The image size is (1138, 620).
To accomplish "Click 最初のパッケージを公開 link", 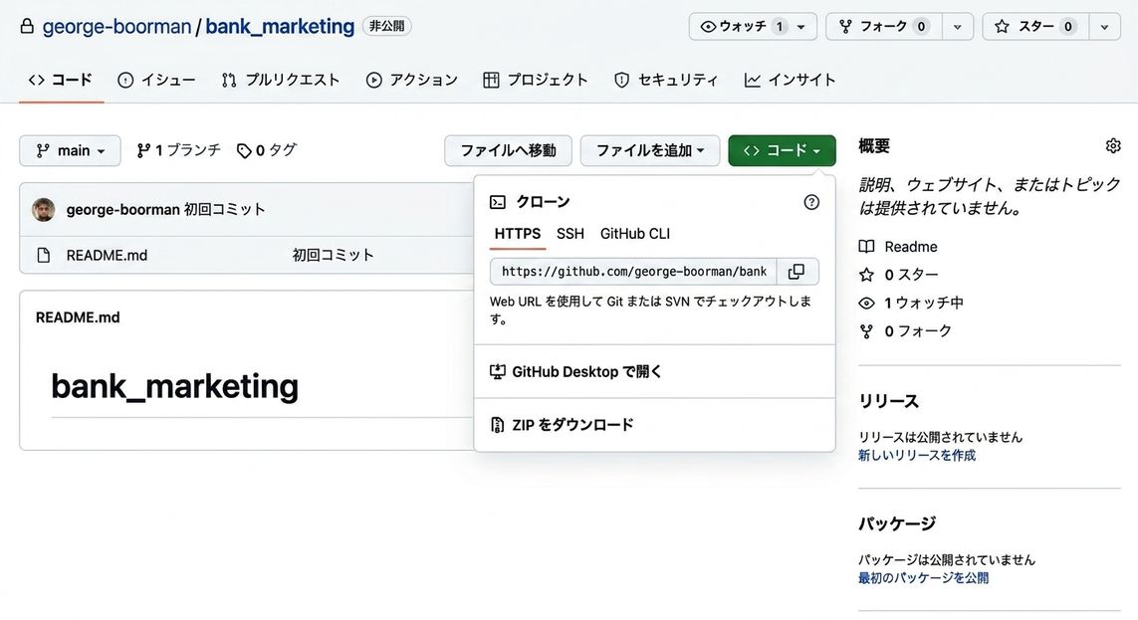I will (923, 578).
